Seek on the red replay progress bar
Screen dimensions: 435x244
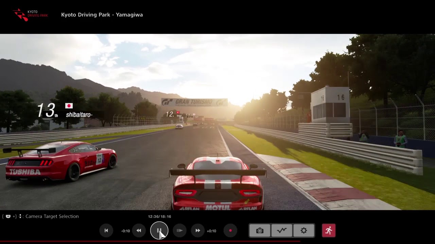150,242
